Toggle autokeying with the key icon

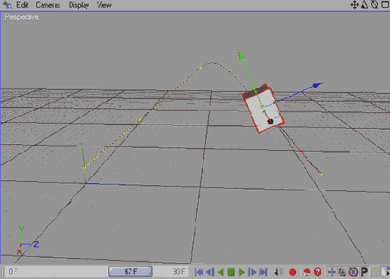(307, 272)
